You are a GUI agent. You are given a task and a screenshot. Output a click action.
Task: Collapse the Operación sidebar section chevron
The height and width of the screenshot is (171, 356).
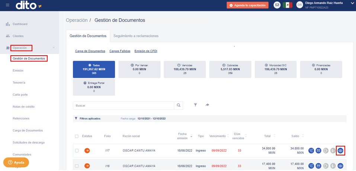pyautogui.click(x=54, y=47)
